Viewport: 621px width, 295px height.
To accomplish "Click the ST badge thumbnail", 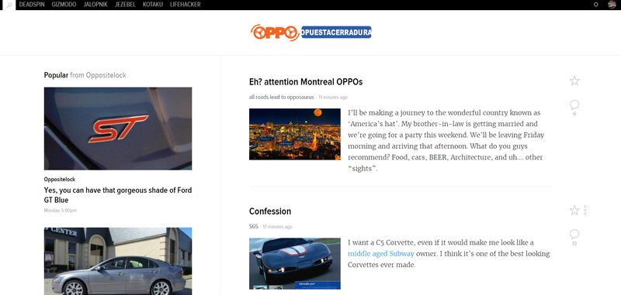I will click(118, 129).
